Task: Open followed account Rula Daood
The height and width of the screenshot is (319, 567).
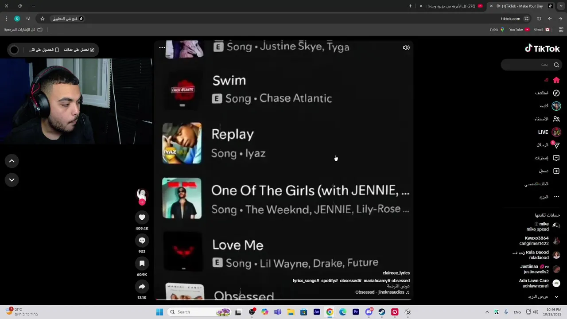Action: 536,255
